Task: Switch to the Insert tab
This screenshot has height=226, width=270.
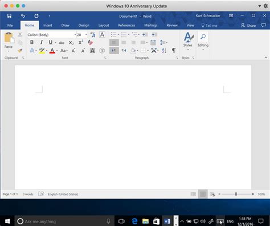Action: click(47, 25)
